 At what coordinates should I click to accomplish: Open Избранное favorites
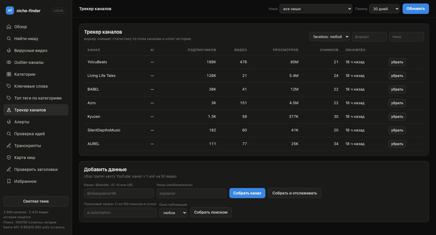(x=36, y=181)
